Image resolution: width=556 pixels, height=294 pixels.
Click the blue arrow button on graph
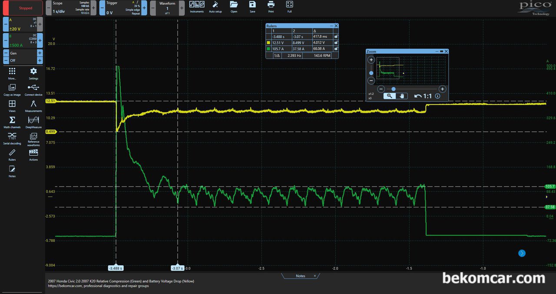[x=522, y=253]
